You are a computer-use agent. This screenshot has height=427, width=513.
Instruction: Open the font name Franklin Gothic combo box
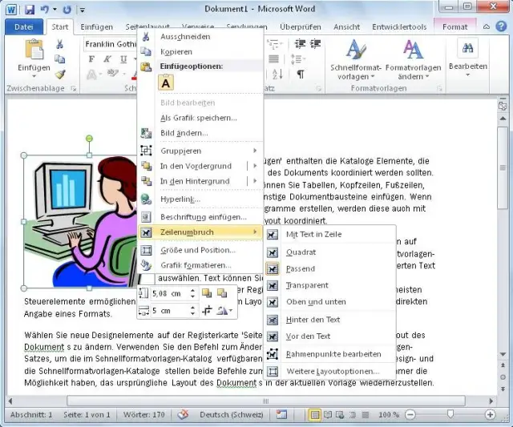[111, 44]
